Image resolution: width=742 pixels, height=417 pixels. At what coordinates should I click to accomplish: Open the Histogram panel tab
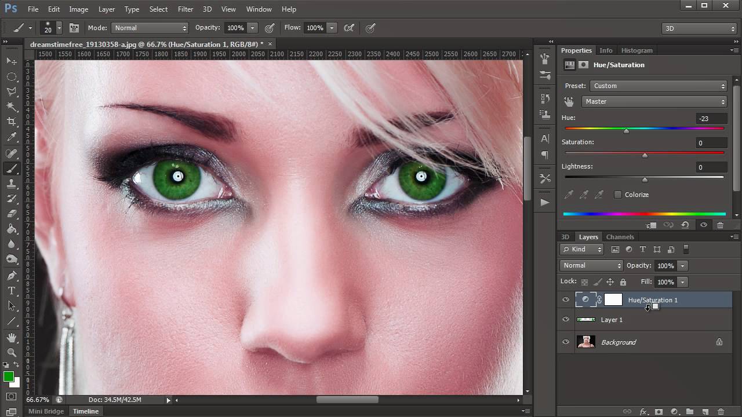[636, 50]
